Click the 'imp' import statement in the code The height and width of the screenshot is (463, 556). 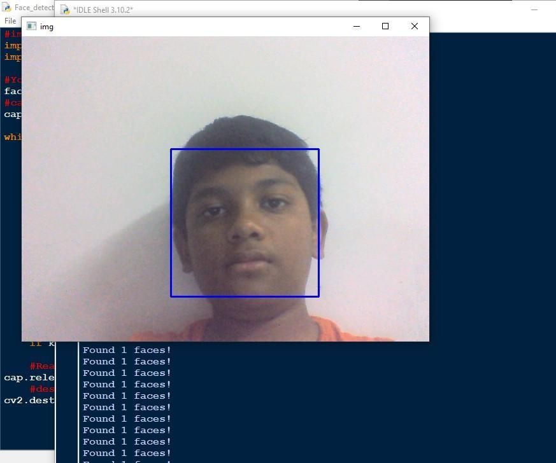point(12,45)
